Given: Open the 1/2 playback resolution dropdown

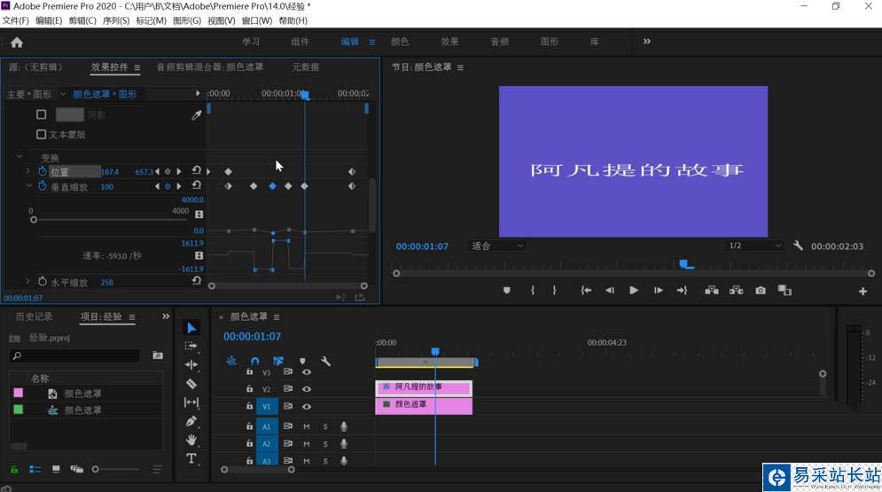Looking at the screenshot, I should coord(754,246).
